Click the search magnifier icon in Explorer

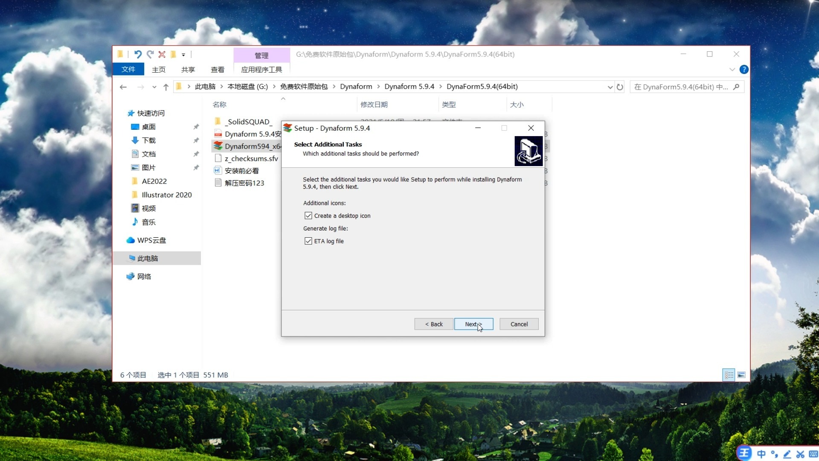(x=736, y=87)
